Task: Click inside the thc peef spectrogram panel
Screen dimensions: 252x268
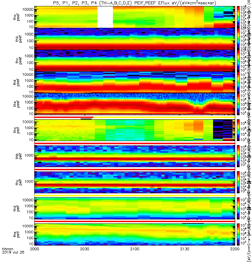Action: point(135,60)
